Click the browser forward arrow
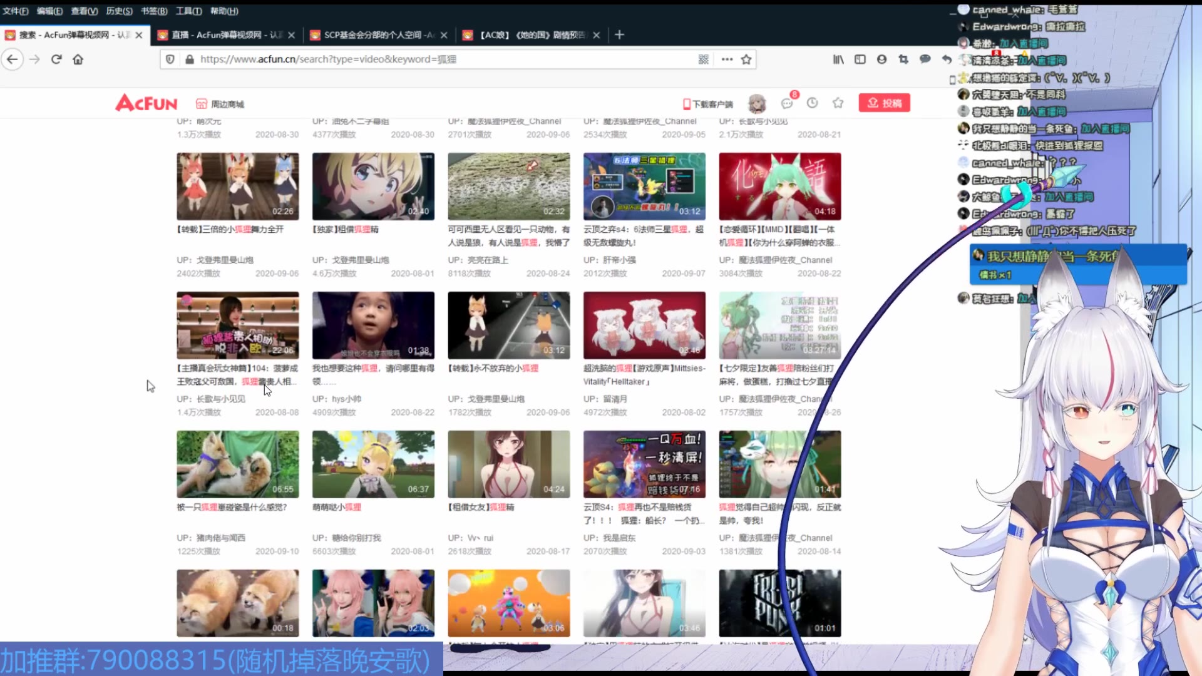Image resolution: width=1202 pixels, height=676 pixels. pos(35,59)
